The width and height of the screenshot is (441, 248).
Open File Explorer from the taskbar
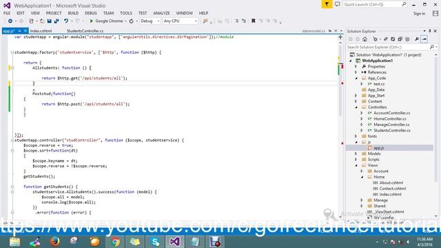(x=14, y=242)
